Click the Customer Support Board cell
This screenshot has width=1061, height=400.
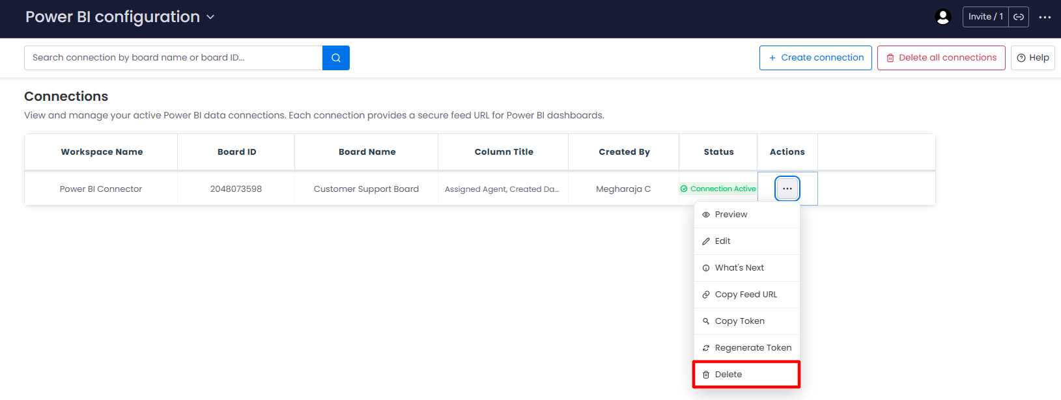pyautogui.click(x=366, y=189)
